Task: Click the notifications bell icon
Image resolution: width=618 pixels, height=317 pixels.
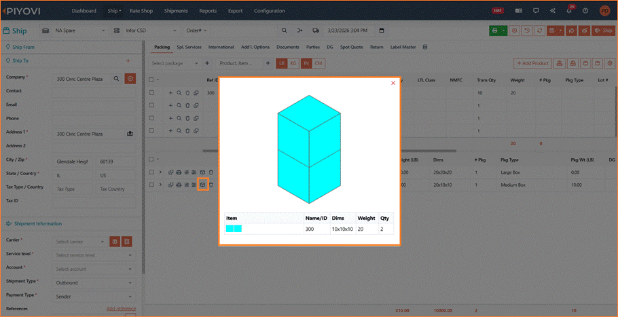Action: click(568, 11)
